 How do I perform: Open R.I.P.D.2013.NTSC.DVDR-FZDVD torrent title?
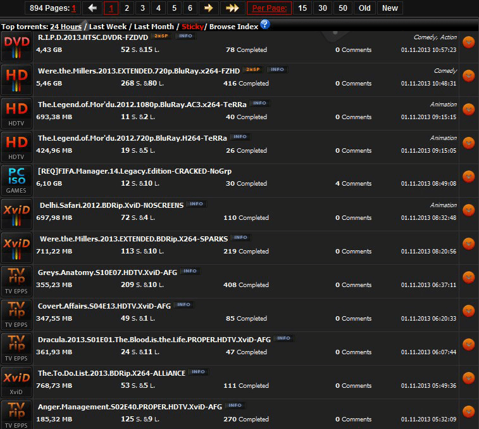93,37
